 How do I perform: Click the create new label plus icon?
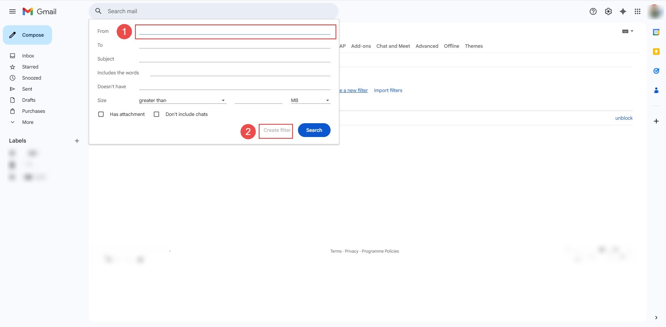pos(77,141)
